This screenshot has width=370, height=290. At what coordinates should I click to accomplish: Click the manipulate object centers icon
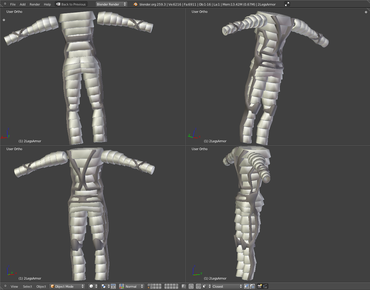pyautogui.click(x=113, y=286)
